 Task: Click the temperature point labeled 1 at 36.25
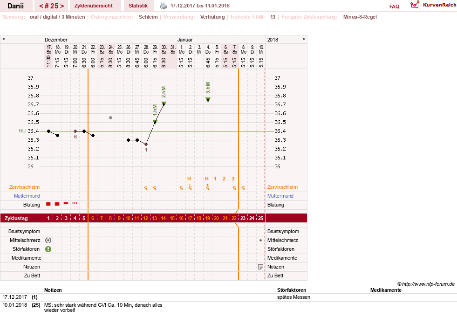[146, 145]
